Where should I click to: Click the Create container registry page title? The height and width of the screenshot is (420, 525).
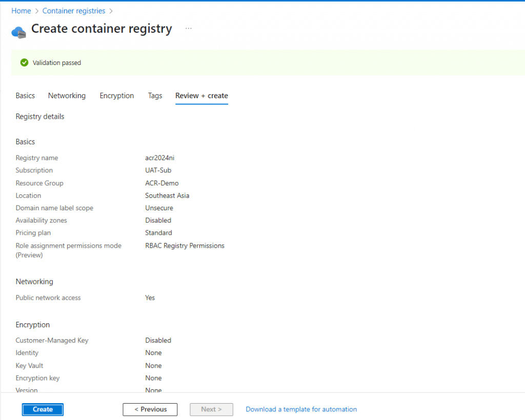[102, 29]
